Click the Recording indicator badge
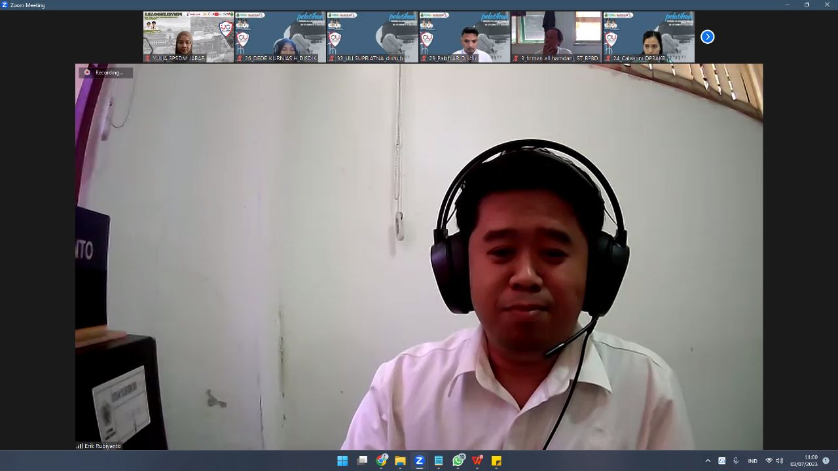838x471 pixels. (x=105, y=73)
